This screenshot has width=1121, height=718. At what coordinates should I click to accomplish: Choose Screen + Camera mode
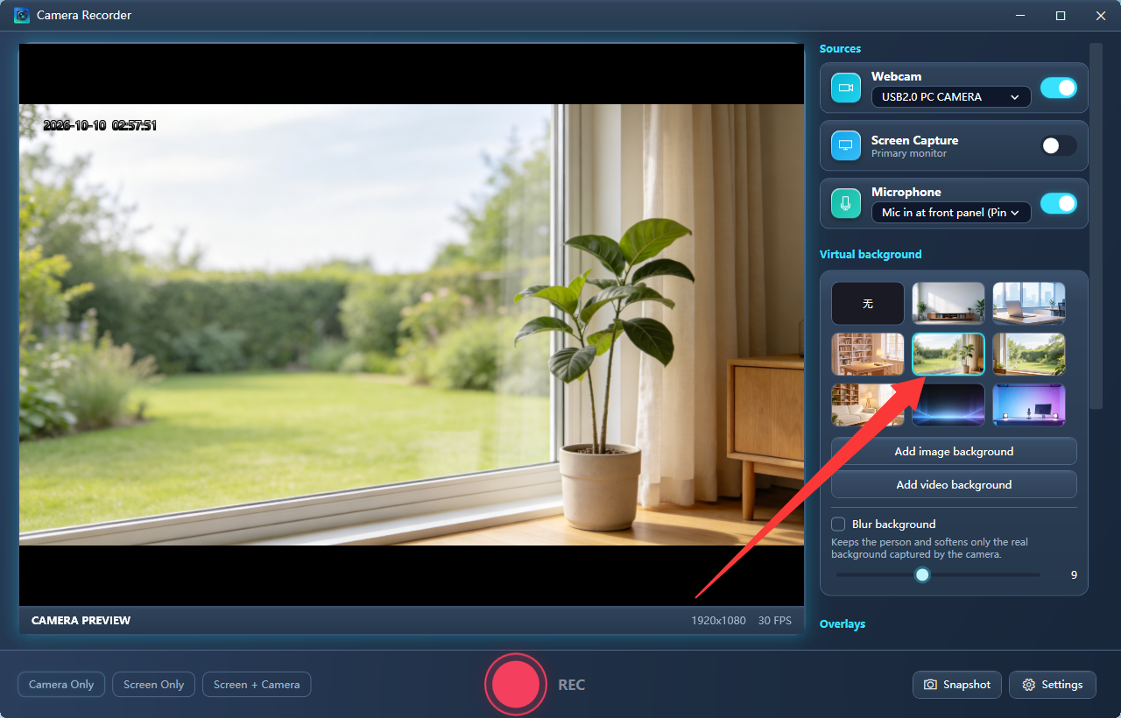[x=257, y=685]
